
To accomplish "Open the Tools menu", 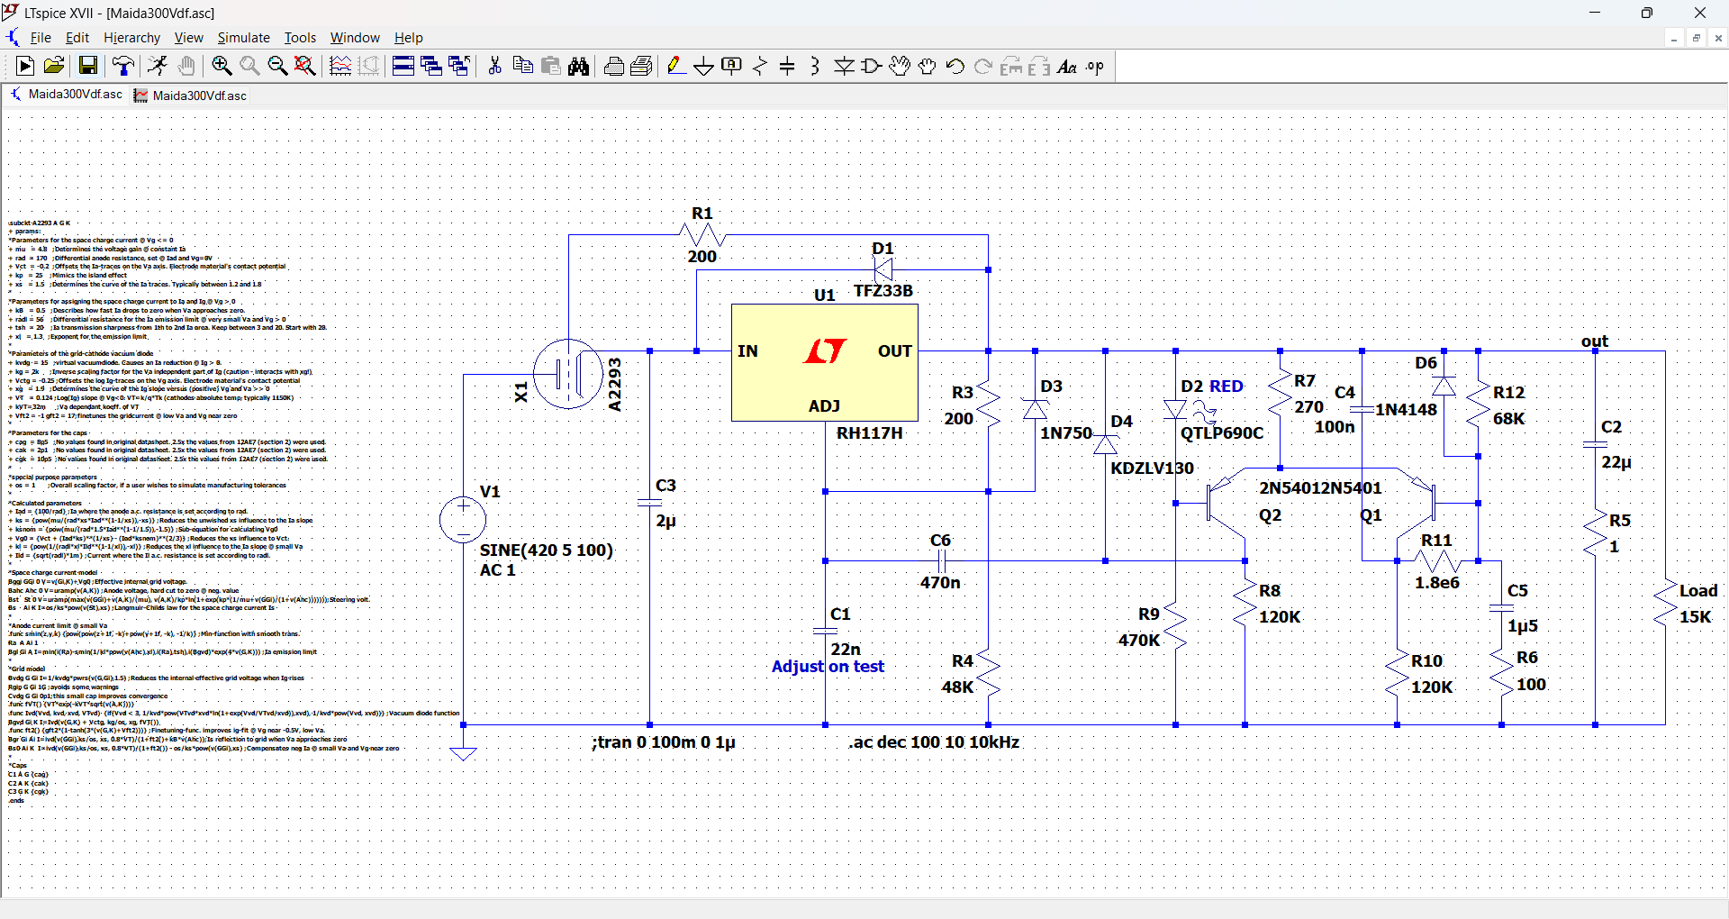I will point(300,38).
